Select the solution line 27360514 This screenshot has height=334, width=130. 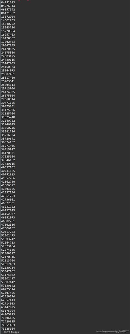point(8,99)
